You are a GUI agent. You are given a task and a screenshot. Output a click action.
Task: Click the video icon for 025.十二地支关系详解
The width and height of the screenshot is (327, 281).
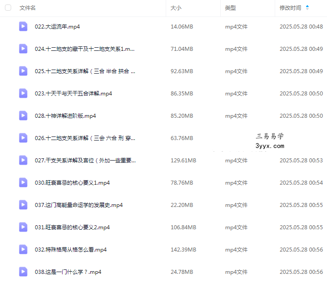[x=23, y=71]
